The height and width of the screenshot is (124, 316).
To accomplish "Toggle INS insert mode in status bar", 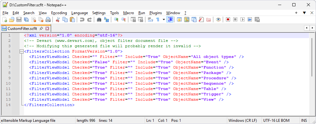I will tap(304, 121).
